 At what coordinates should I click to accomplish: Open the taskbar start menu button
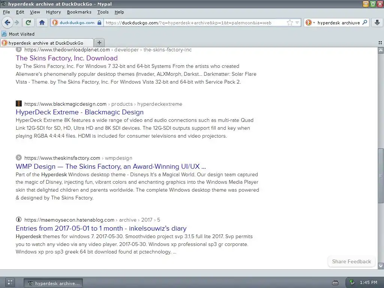(x=10, y=282)
